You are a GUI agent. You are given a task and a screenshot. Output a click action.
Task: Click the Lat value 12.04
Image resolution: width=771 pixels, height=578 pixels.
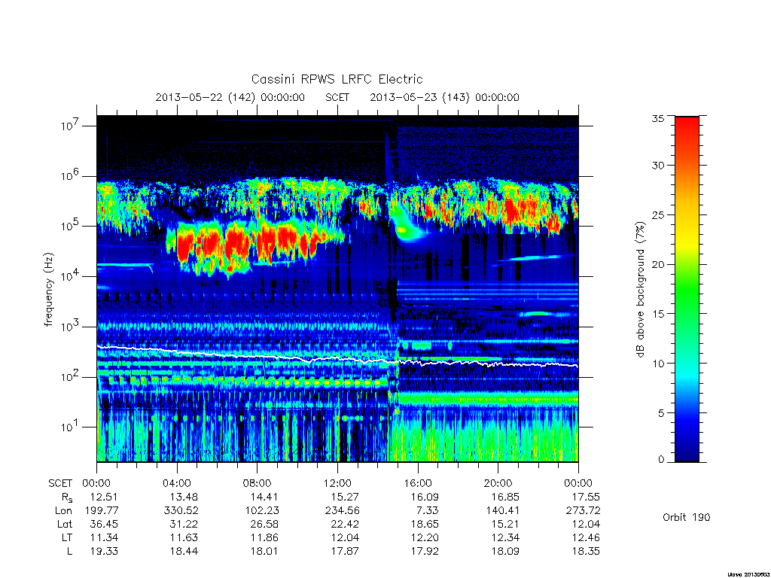pyautogui.click(x=586, y=524)
